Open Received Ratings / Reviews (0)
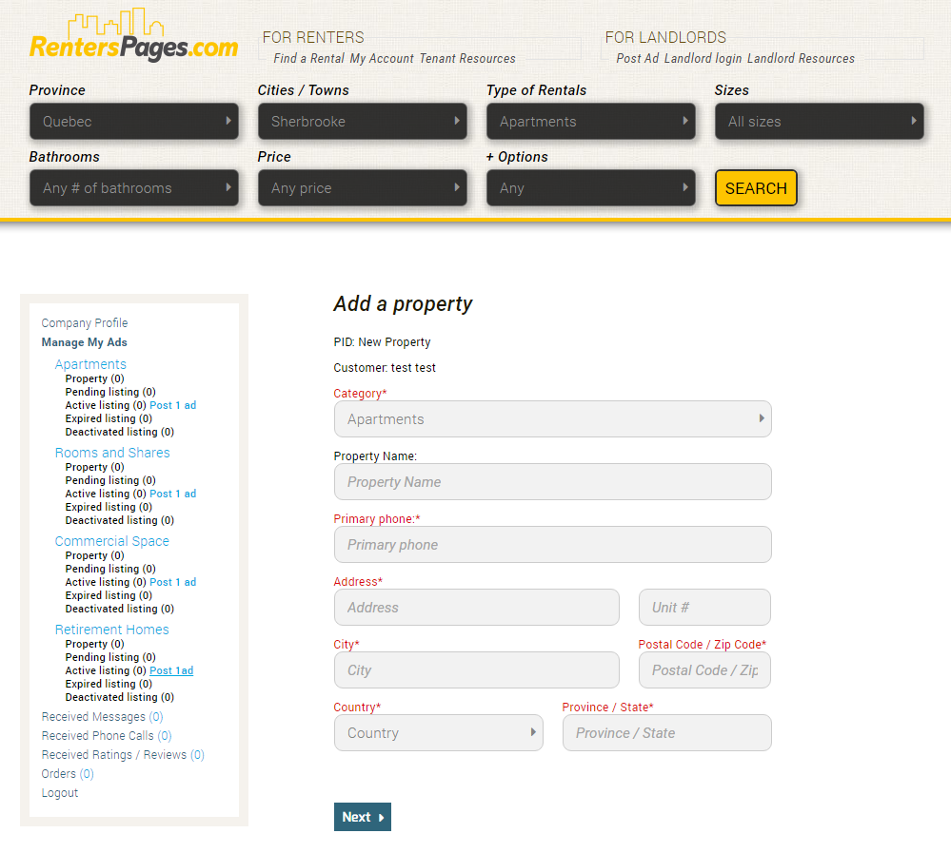The height and width of the screenshot is (853, 951). 123,755
